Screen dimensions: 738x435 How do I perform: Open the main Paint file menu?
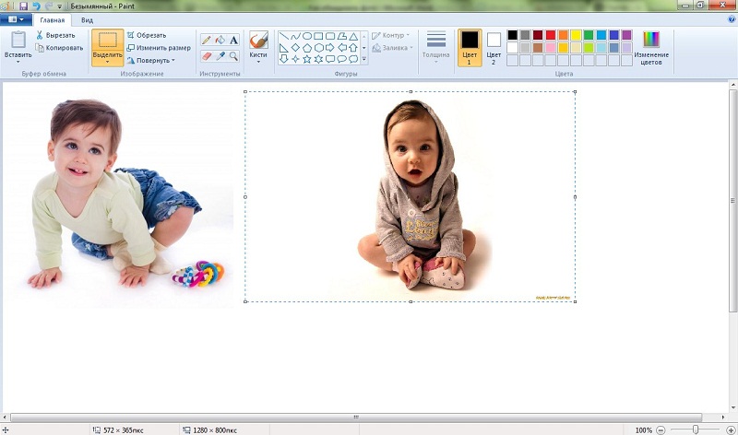(x=17, y=18)
